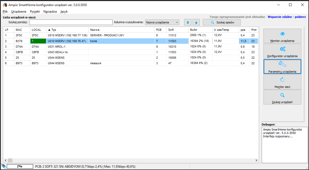The image size is (309, 170).
Task: Click Bufor value 16384 2% (18)
Action: 200,41
